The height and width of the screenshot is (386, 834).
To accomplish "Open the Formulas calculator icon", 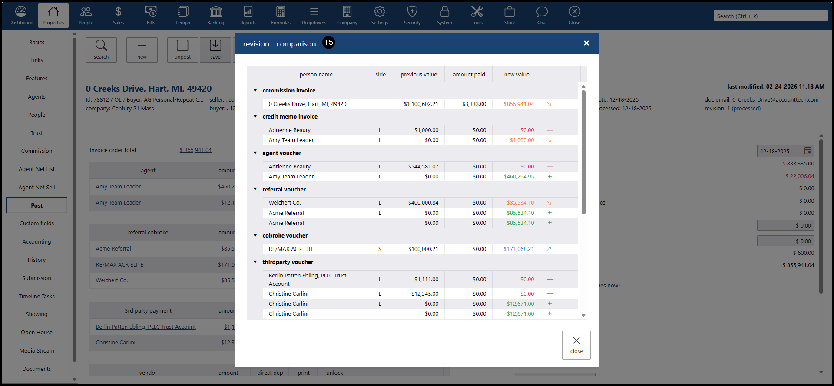I will pyautogui.click(x=281, y=15).
